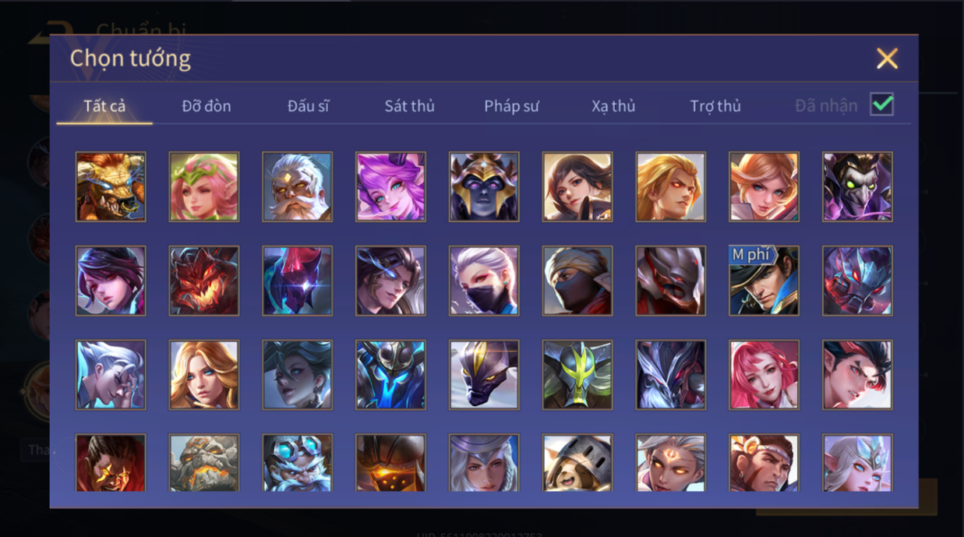Open the Đấu sĩ tab

point(308,106)
